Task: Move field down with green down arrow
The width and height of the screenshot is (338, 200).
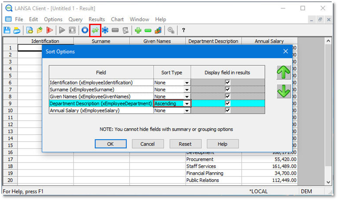Action: click(284, 91)
